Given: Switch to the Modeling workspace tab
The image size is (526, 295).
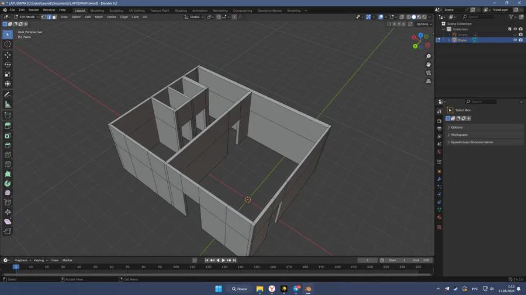Looking at the screenshot, I should tap(97, 10).
